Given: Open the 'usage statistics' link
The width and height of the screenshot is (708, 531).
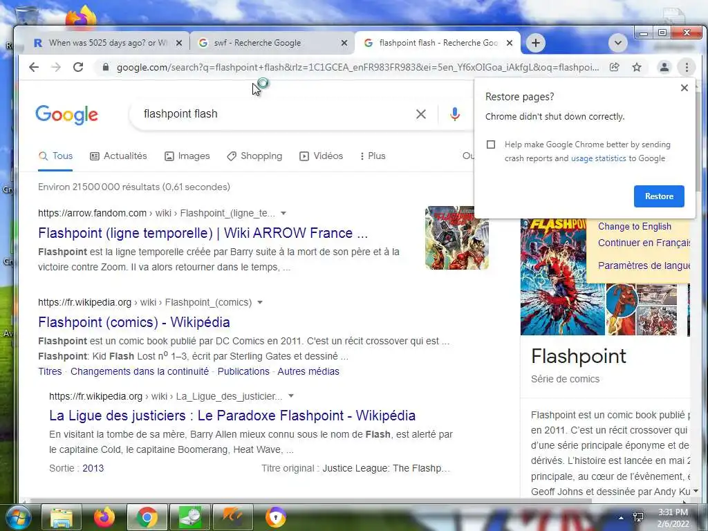Looking at the screenshot, I should point(598,158).
